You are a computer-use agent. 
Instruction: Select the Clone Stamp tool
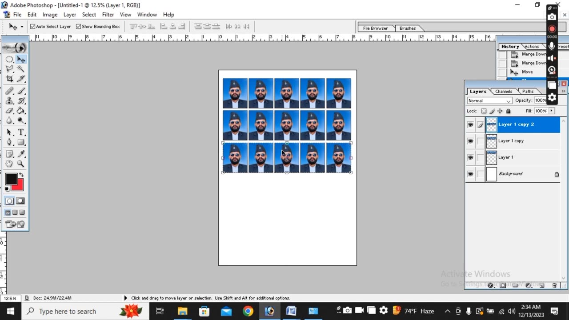point(9,101)
